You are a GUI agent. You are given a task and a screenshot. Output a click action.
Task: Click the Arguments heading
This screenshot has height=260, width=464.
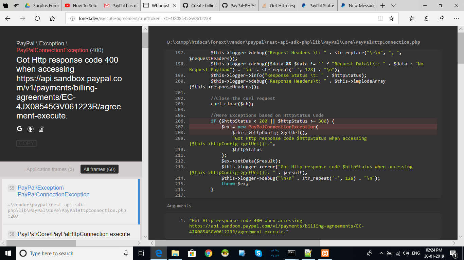179,205
